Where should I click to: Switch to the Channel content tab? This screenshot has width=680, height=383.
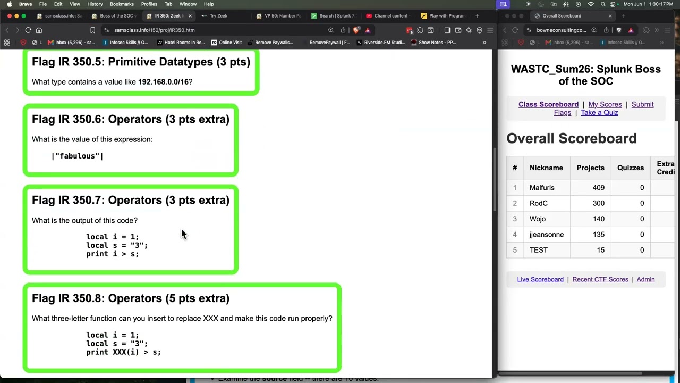pos(388,16)
